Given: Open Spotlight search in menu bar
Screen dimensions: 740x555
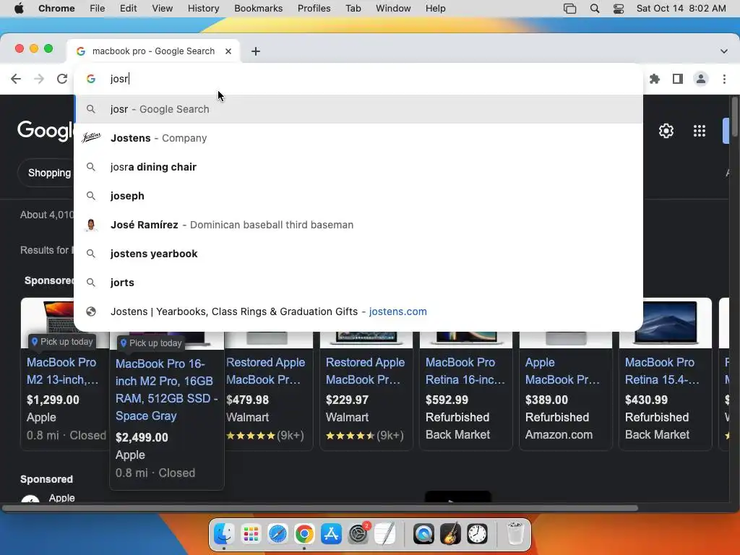Looking at the screenshot, I should (595, 9).
